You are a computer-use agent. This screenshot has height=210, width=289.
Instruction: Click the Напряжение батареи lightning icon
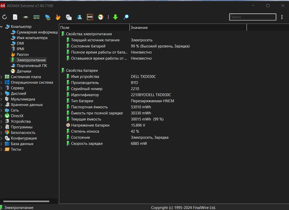click(68, 125)
